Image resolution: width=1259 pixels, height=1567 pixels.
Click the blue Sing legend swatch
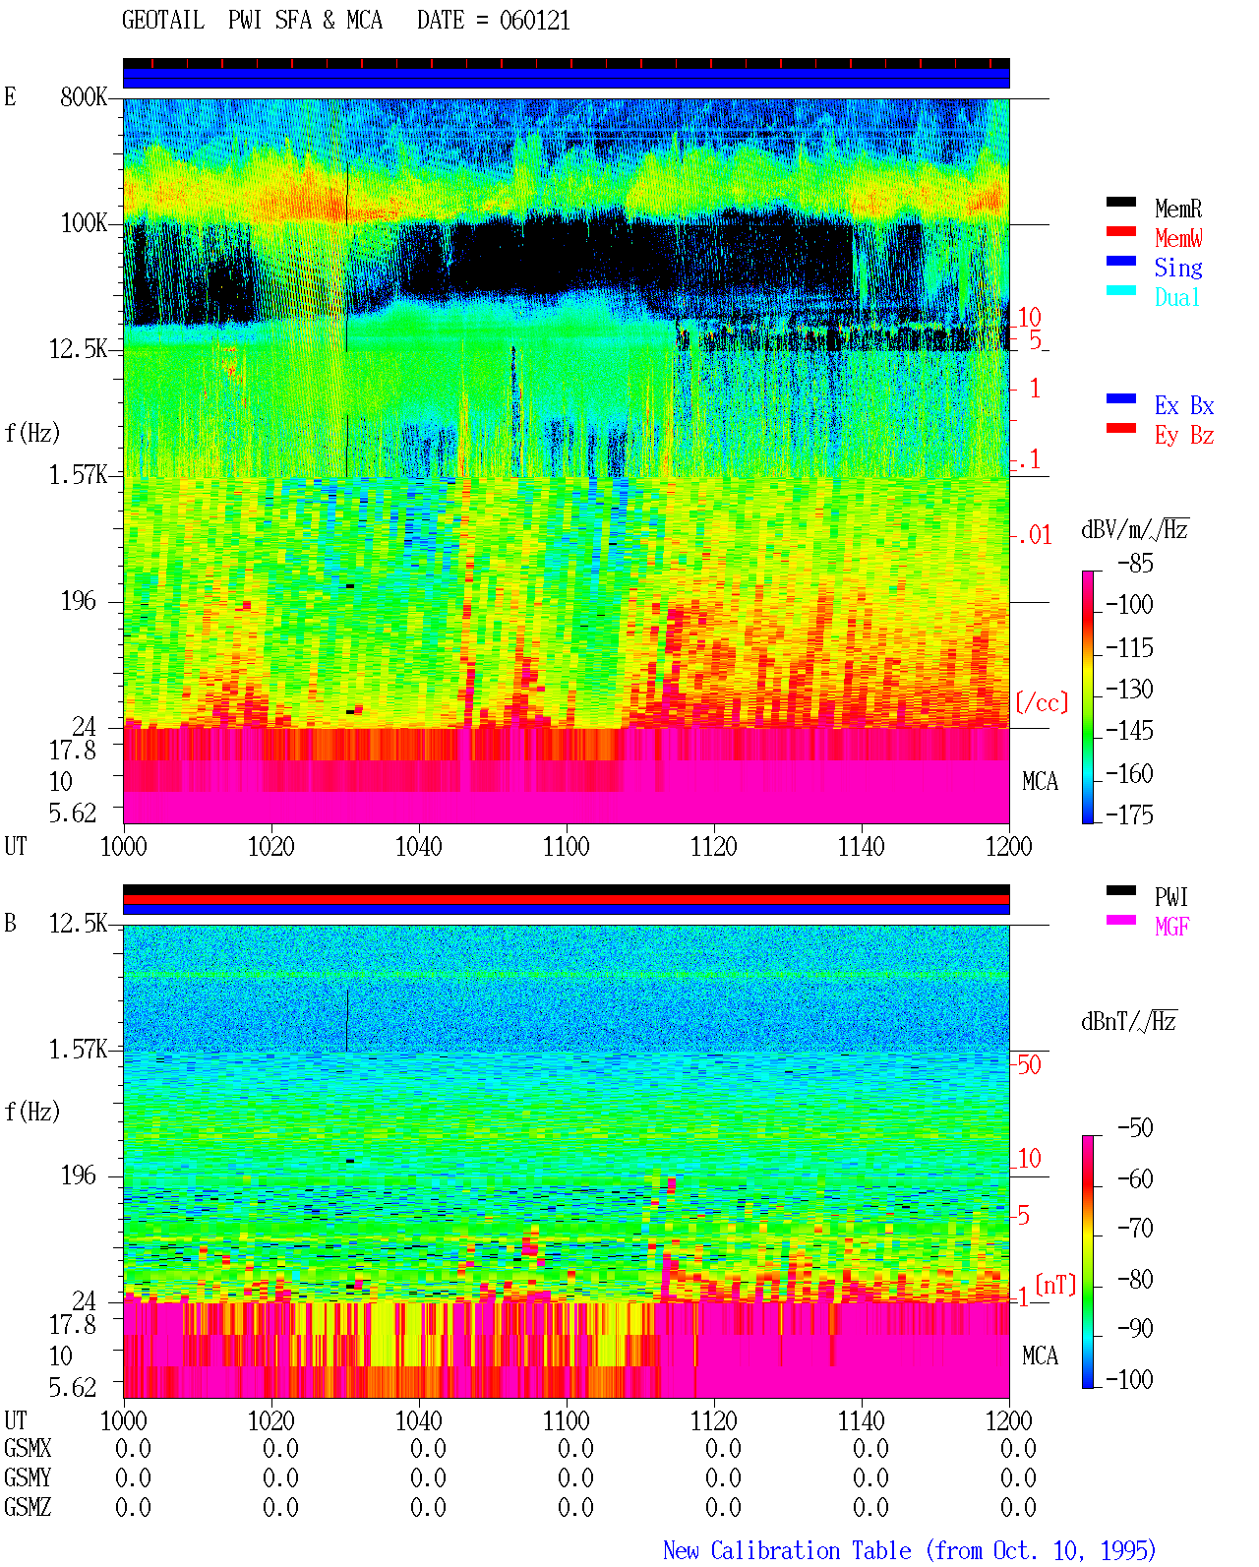tap(1121, 261)
